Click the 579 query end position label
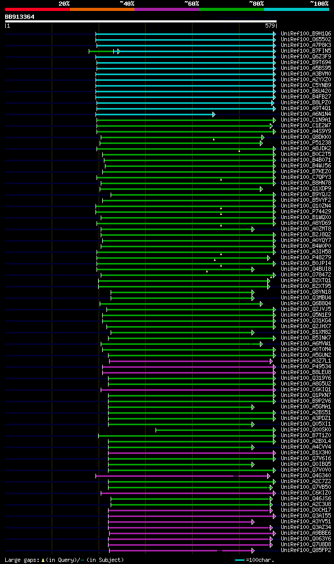The width and height of the screenshot is (334, 564). coord(270,26)
